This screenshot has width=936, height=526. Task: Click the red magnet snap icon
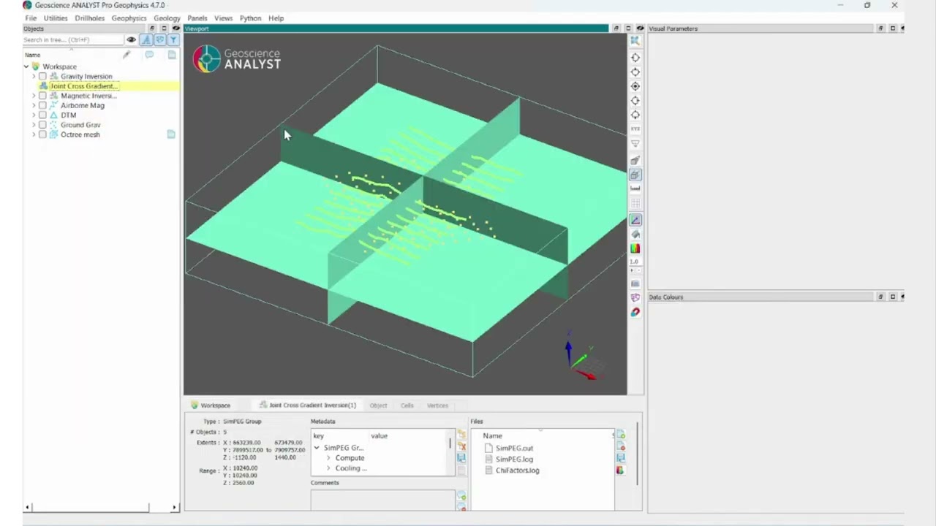tap(635, 312)
